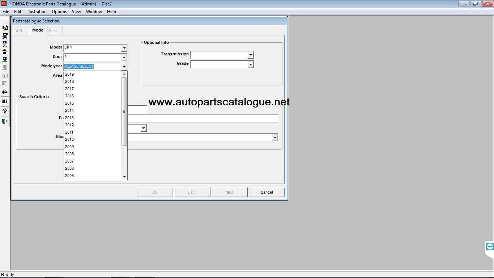Select model year 2014

[x=93, y=110]
